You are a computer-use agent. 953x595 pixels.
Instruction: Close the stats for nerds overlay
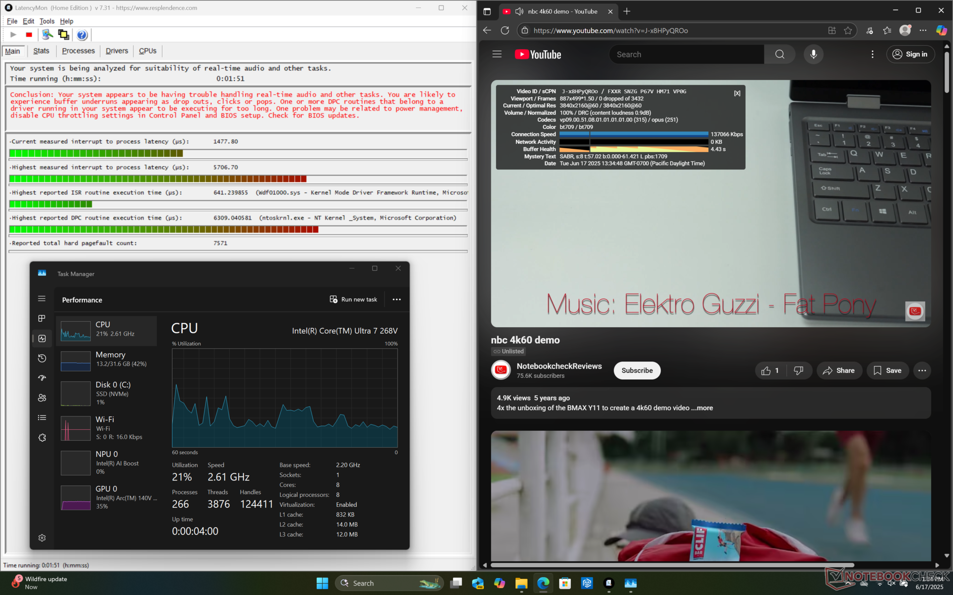pyautogui.click(x=737, y=93)
